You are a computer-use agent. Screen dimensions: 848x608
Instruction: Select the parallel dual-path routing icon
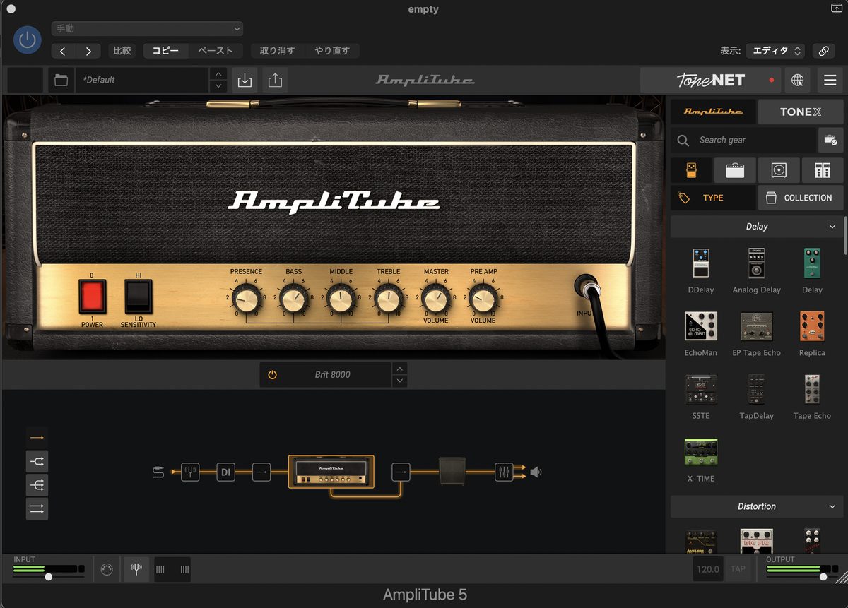(37, 508)
